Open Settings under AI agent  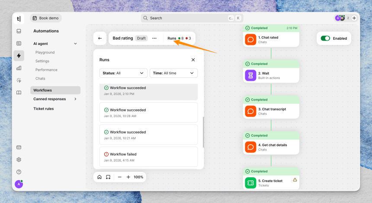coord(42,61)
